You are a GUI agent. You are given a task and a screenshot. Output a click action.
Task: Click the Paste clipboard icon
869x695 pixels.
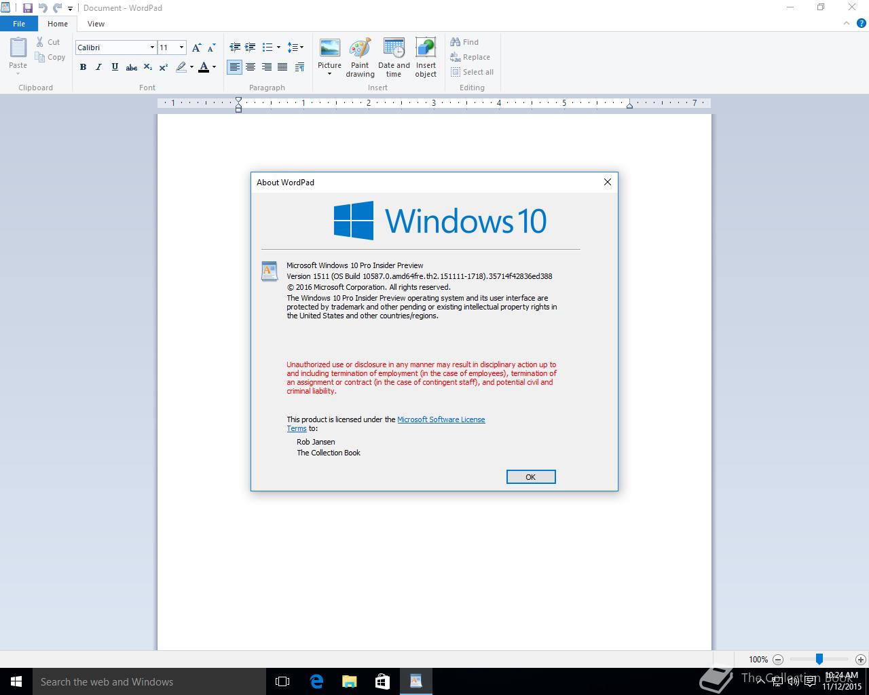tap(18, 48)
